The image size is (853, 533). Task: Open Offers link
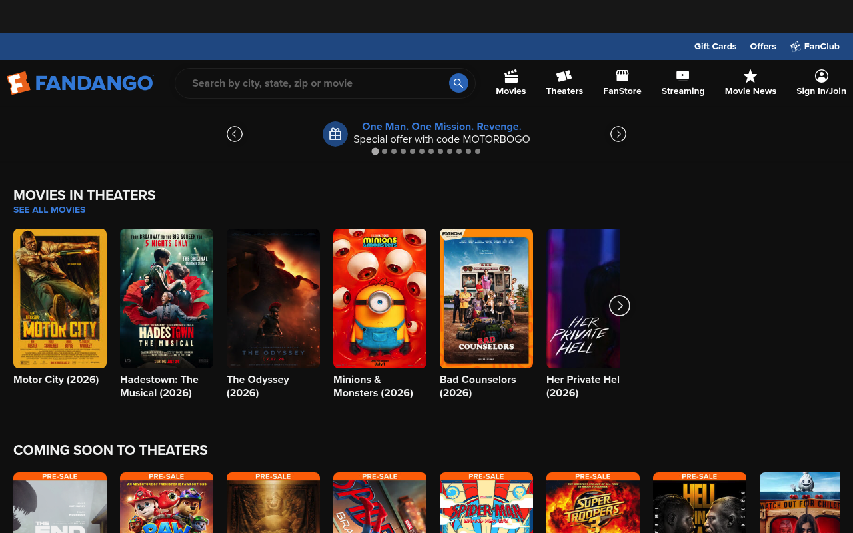(763, 46)
